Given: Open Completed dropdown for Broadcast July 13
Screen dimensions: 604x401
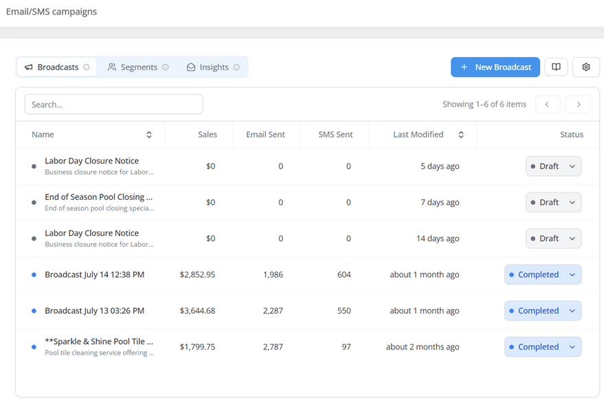Looking at the screenshot, I should [x=543, y=311].
